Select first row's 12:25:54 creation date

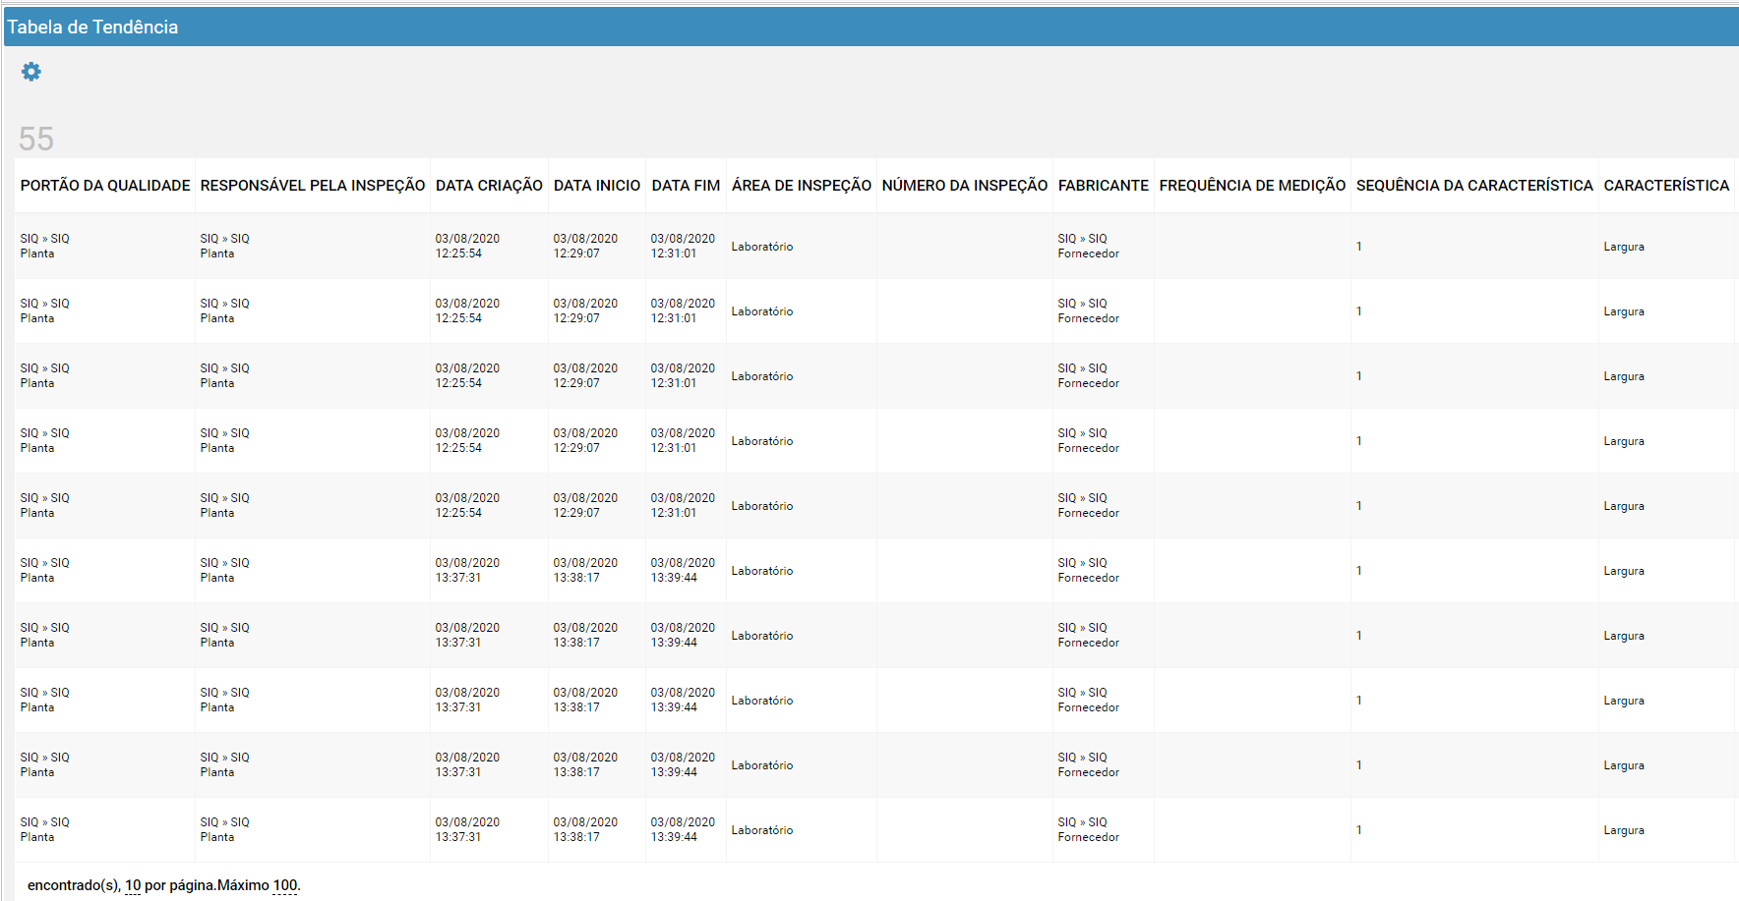(x=467, y=246)
